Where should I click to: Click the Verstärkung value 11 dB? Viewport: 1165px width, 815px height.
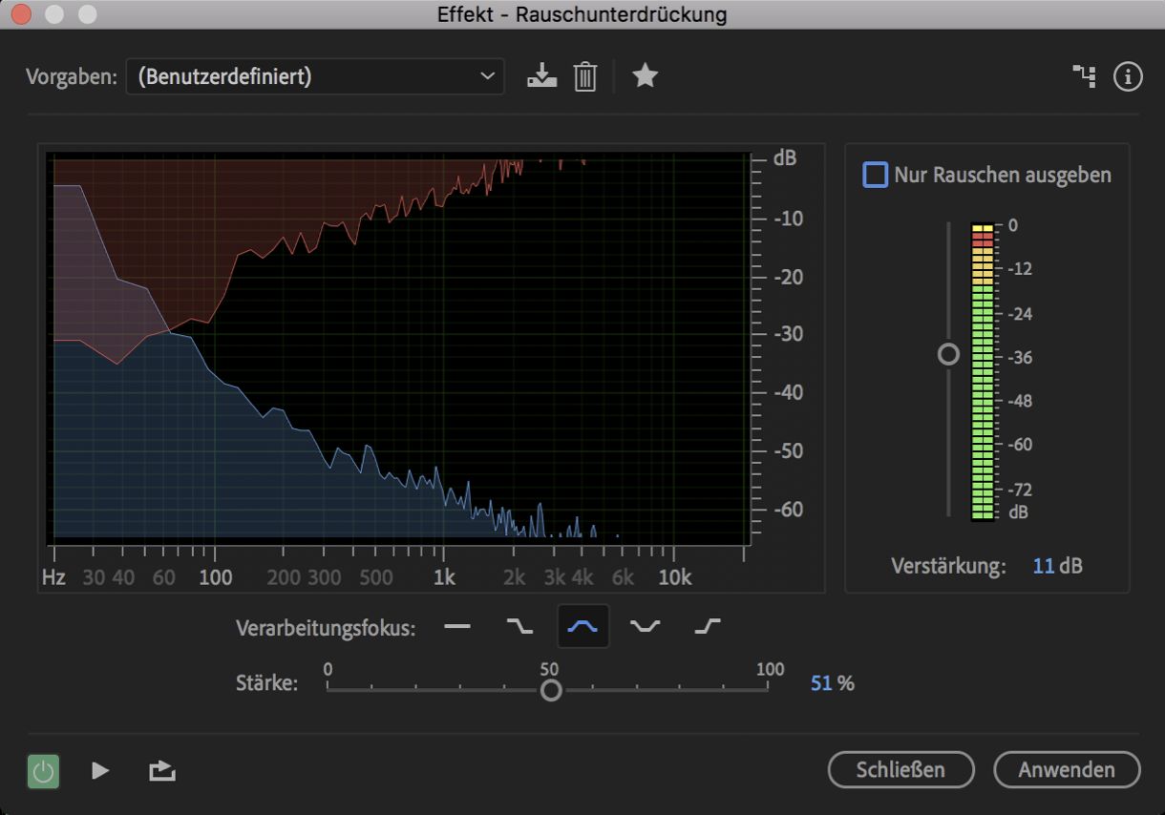tap(1057, 566)
